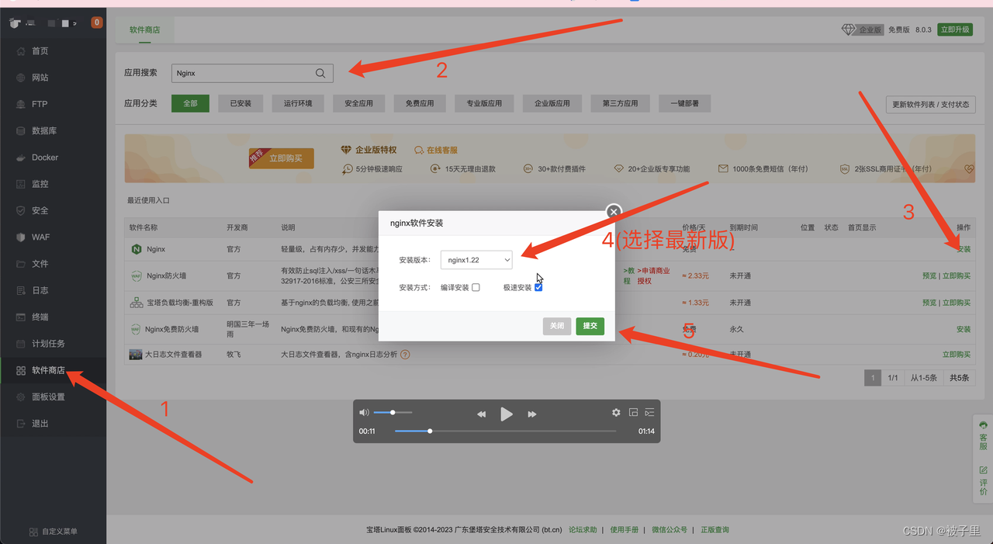The width and height of the screenshot is (993, 544).
Task: Click 更新软件列表 / 支付状态 button
Action: point(931,105)
